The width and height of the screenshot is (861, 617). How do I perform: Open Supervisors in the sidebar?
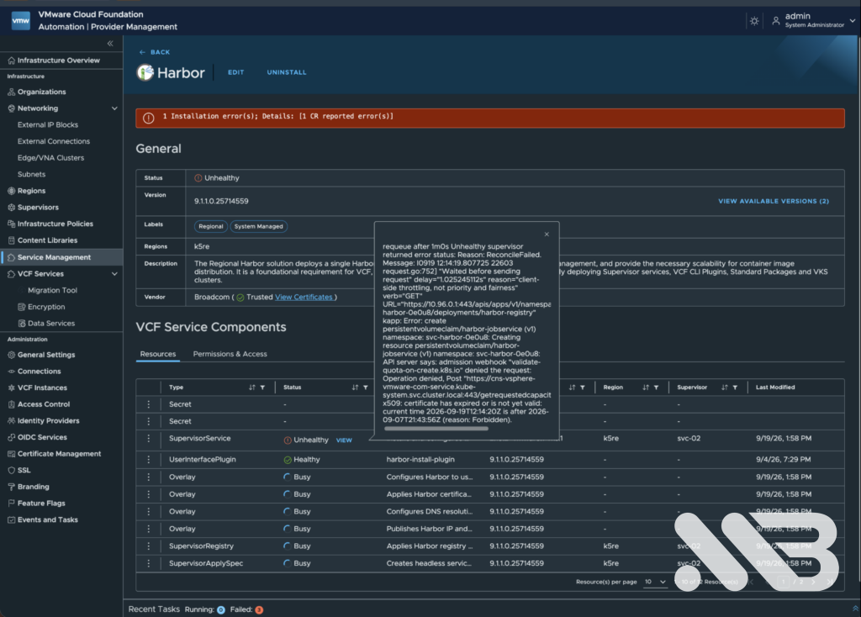[x=38, y=208]
